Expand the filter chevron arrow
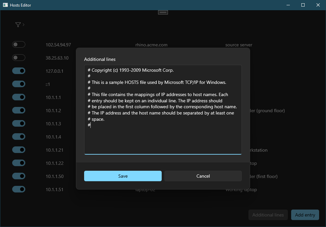The width and height of the screenshot is (326, 227). pyautogui.click(x=23, y=25)
